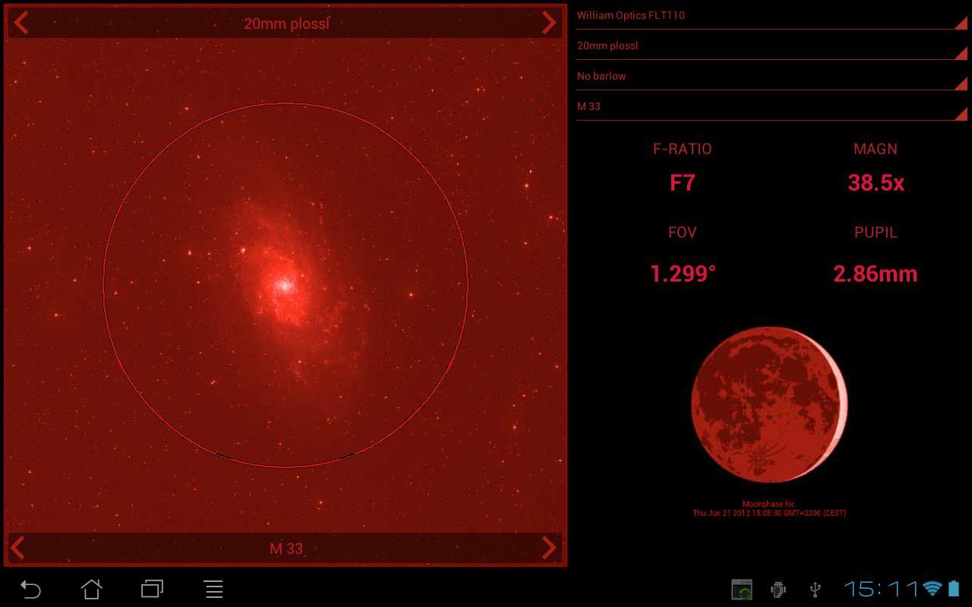Viewport: 972px width, 607px height.
Task: Open the recent apps button
Action: click(153, 589)
